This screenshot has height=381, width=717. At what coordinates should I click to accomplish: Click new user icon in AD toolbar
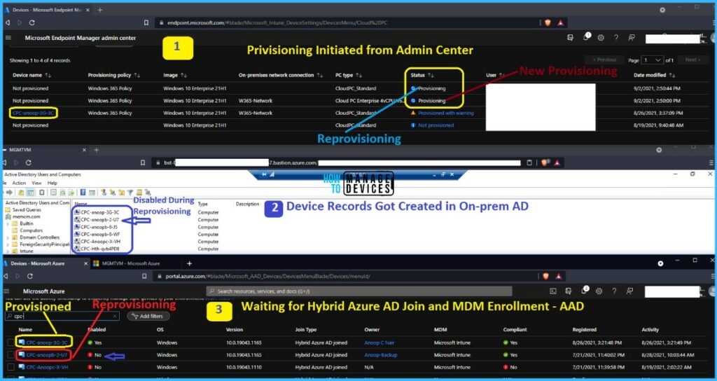(104, 193)
